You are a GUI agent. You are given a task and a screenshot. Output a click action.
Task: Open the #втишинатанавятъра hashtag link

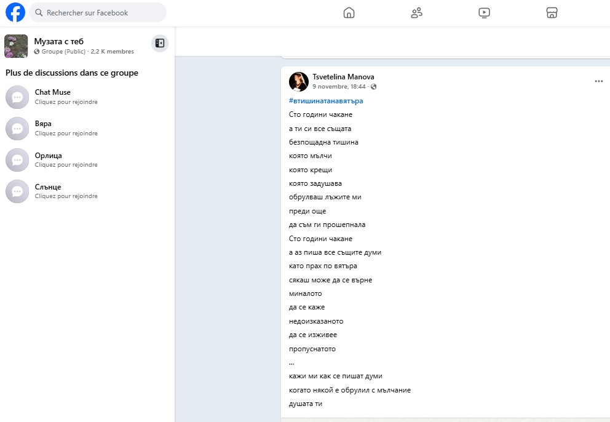point(326,101)
